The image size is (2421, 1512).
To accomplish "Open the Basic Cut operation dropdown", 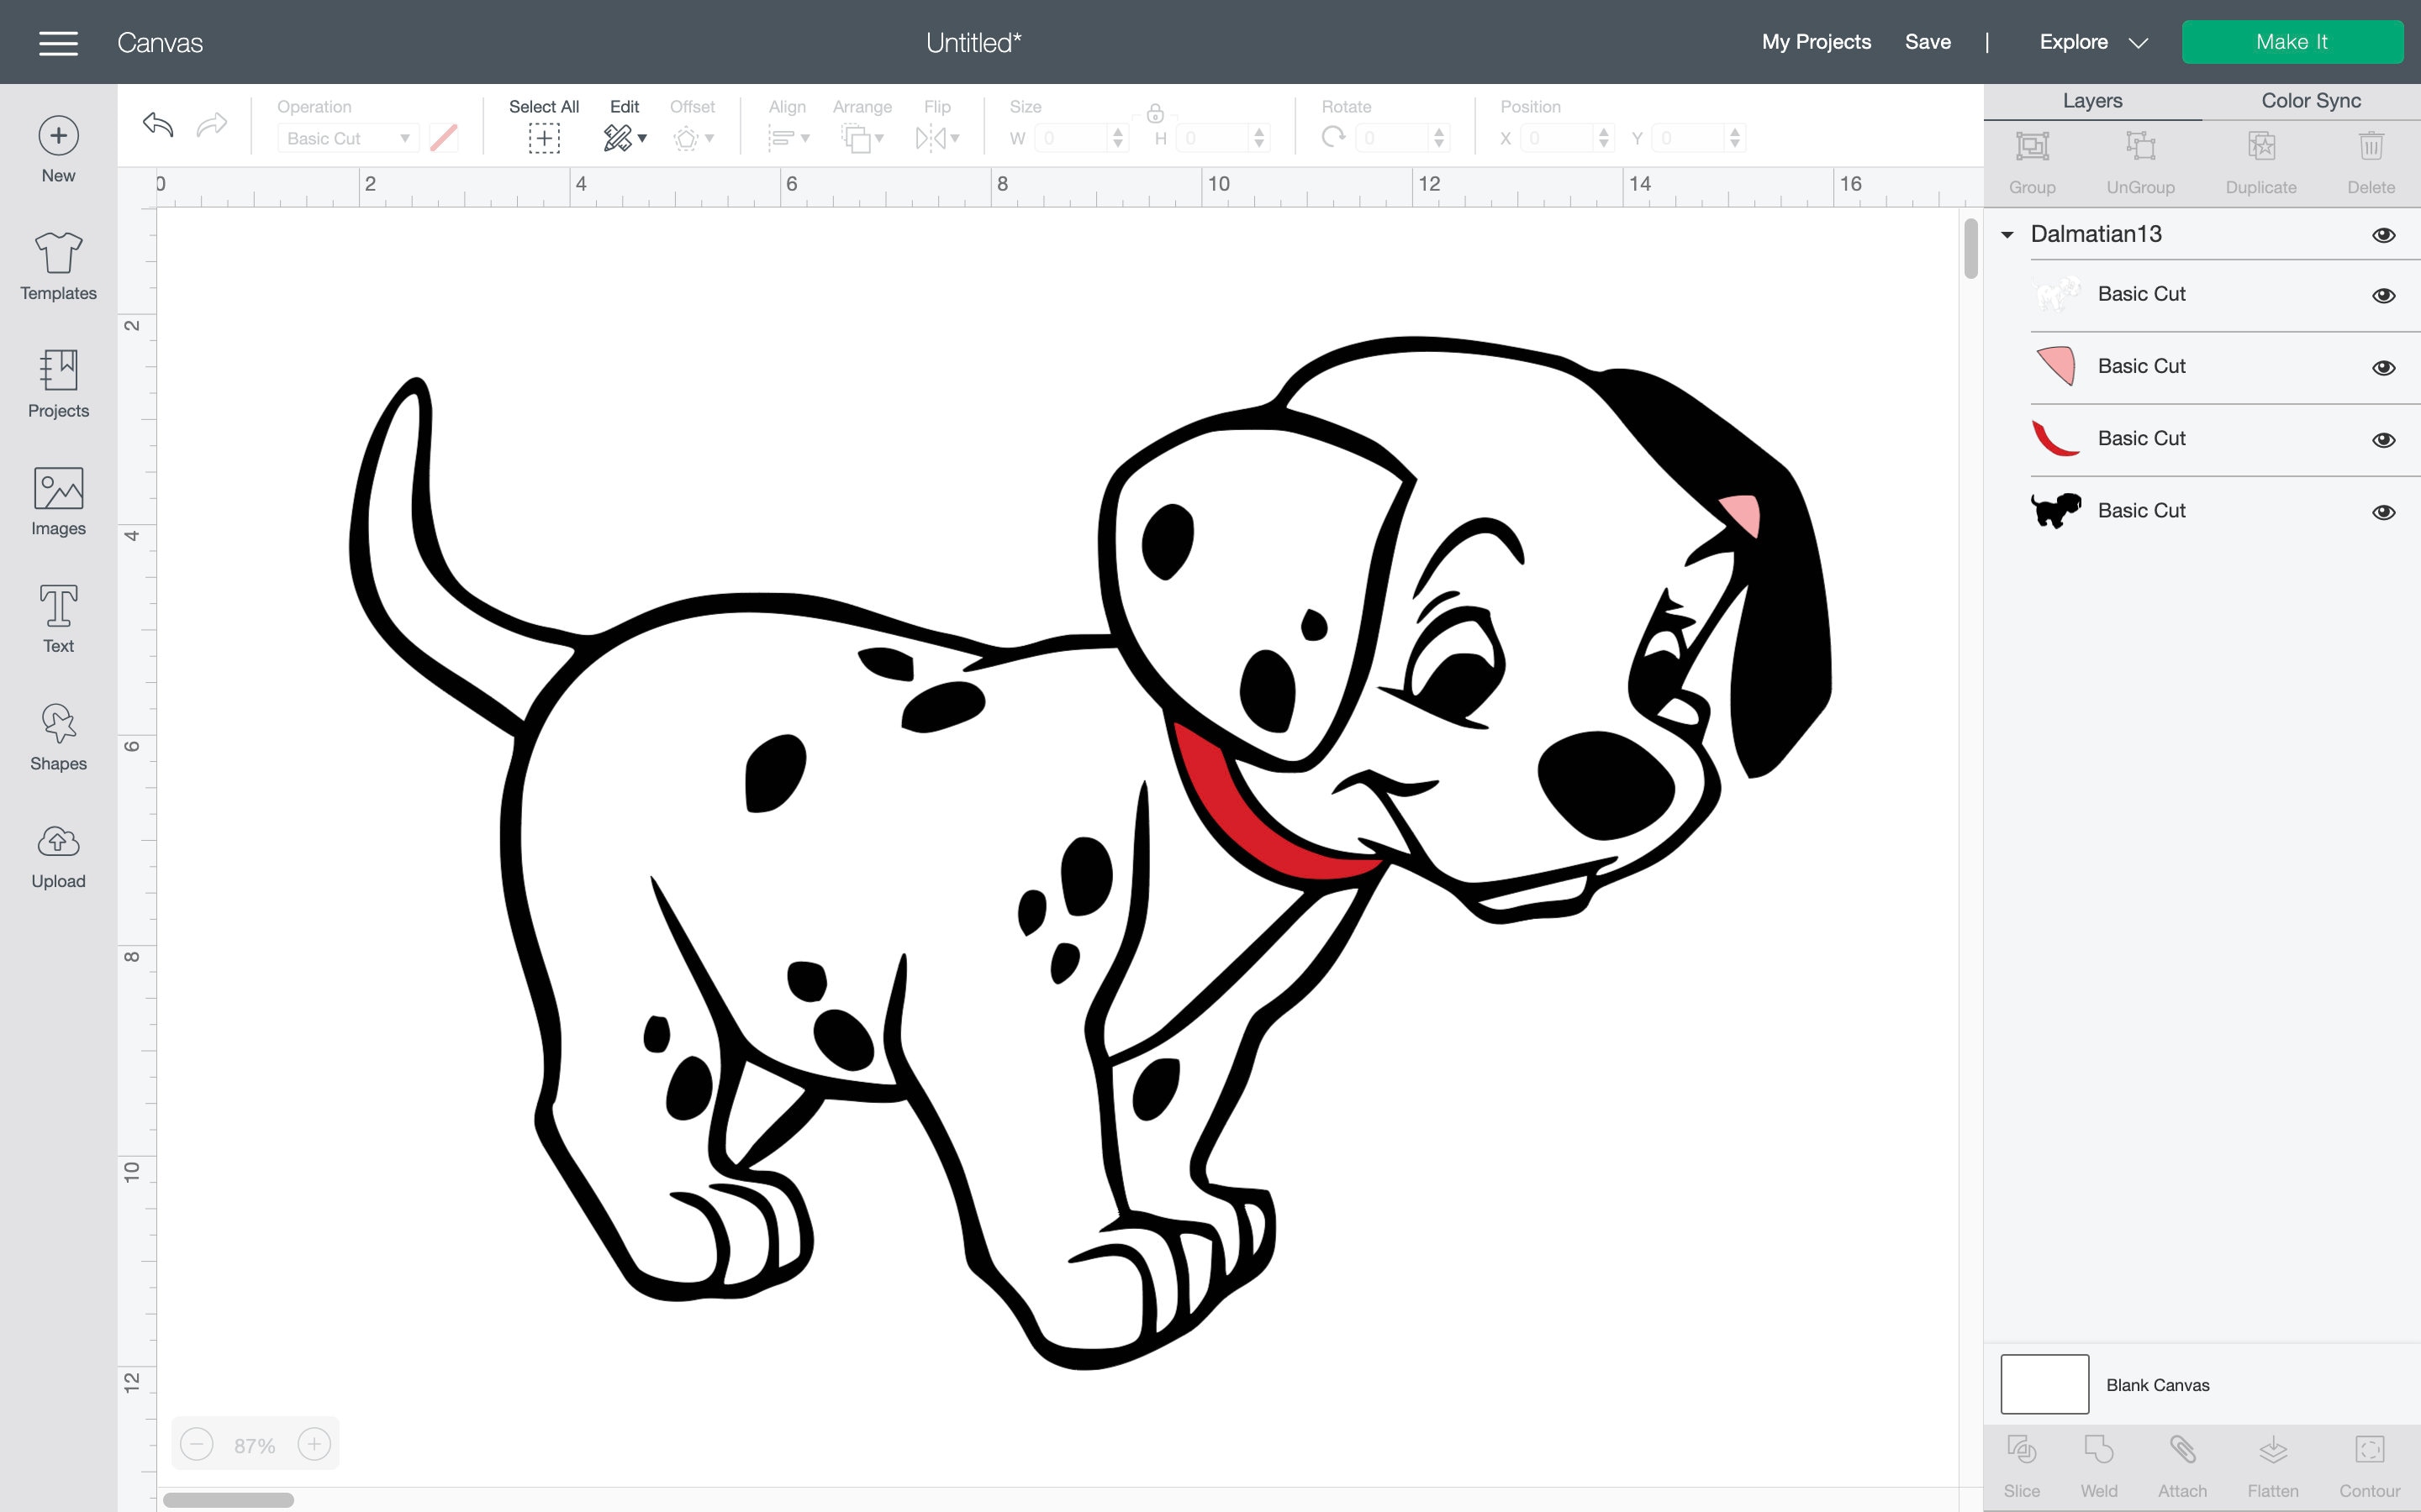I will (x=346, y=138).
